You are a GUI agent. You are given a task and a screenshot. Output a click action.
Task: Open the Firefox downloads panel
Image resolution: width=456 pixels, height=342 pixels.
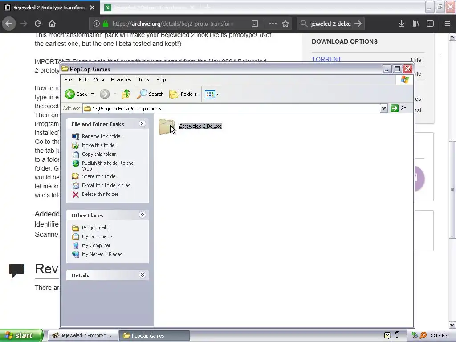[402, 24]
